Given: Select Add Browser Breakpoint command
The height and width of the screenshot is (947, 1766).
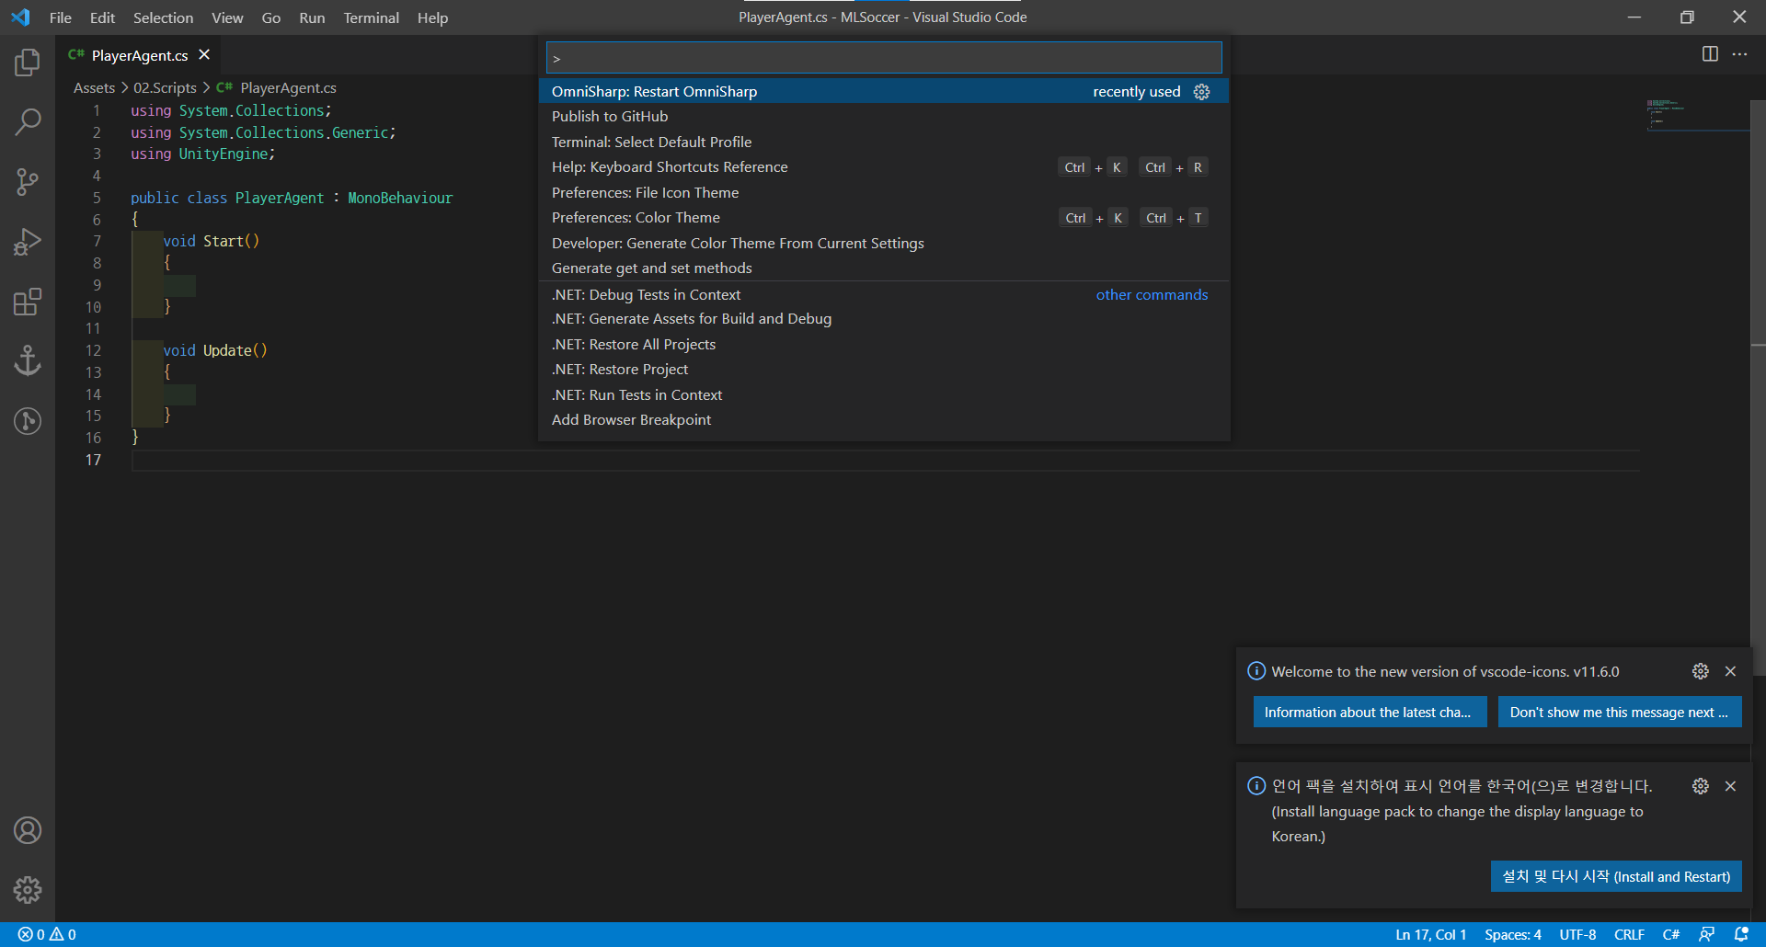Looking at the screenshot, I should (x=884, y=420).
